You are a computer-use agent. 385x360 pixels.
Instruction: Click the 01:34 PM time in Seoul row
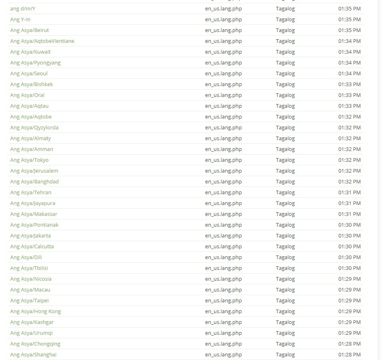pyautogui.click(x=349, y=73)
